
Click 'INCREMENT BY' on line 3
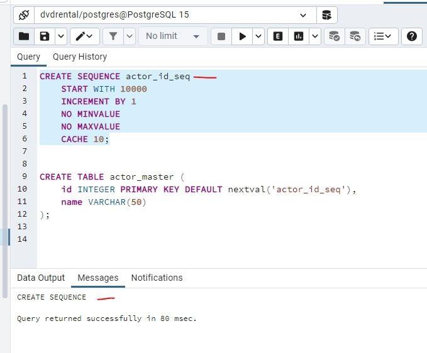(93, 101)
